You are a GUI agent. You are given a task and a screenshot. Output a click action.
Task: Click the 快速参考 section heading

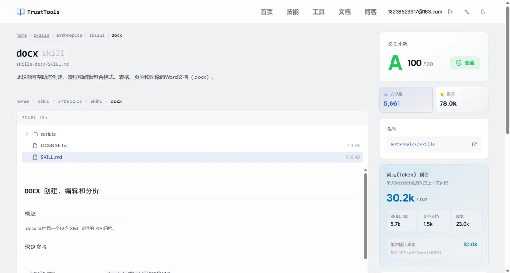(36, 247)
